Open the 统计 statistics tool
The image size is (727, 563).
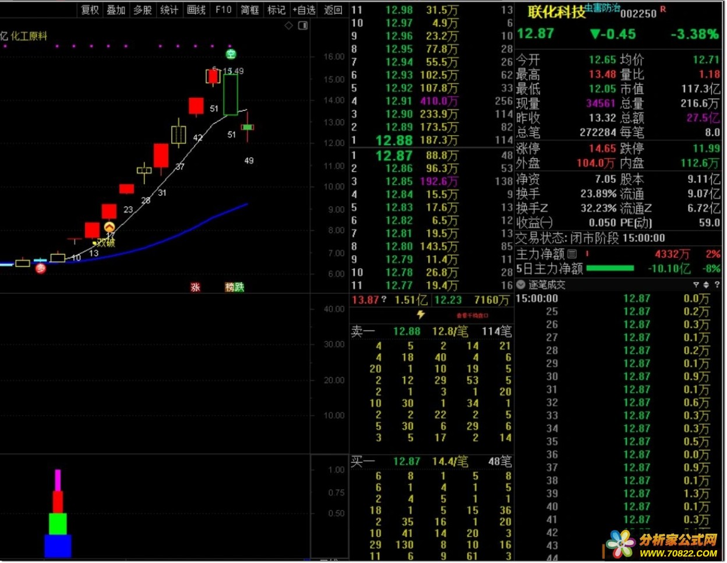(170, 10)
